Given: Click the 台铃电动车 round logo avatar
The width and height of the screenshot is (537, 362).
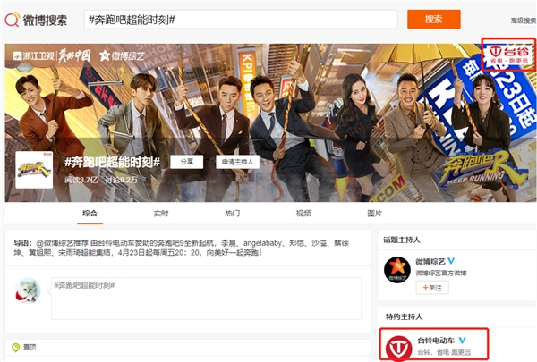Looking at the screenshot, I should 399,349.
